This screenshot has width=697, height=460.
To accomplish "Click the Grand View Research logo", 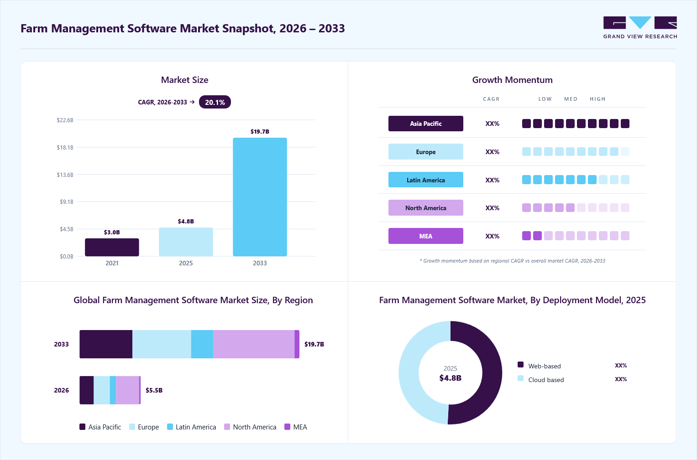I will click(640, 28).
